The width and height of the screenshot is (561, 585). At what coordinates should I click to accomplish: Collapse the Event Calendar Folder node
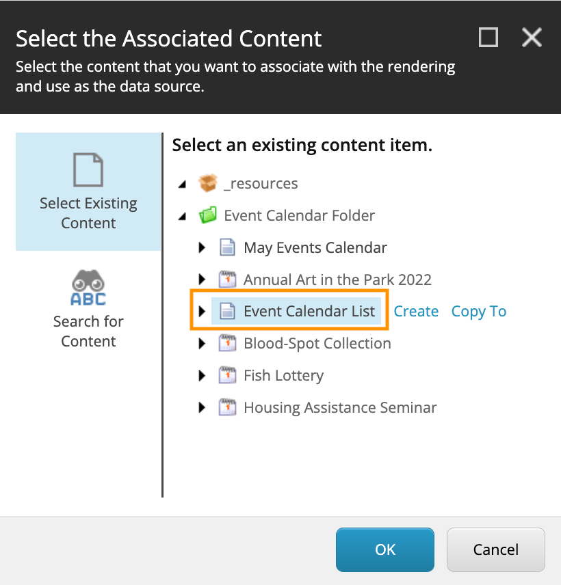coord(182,216)
